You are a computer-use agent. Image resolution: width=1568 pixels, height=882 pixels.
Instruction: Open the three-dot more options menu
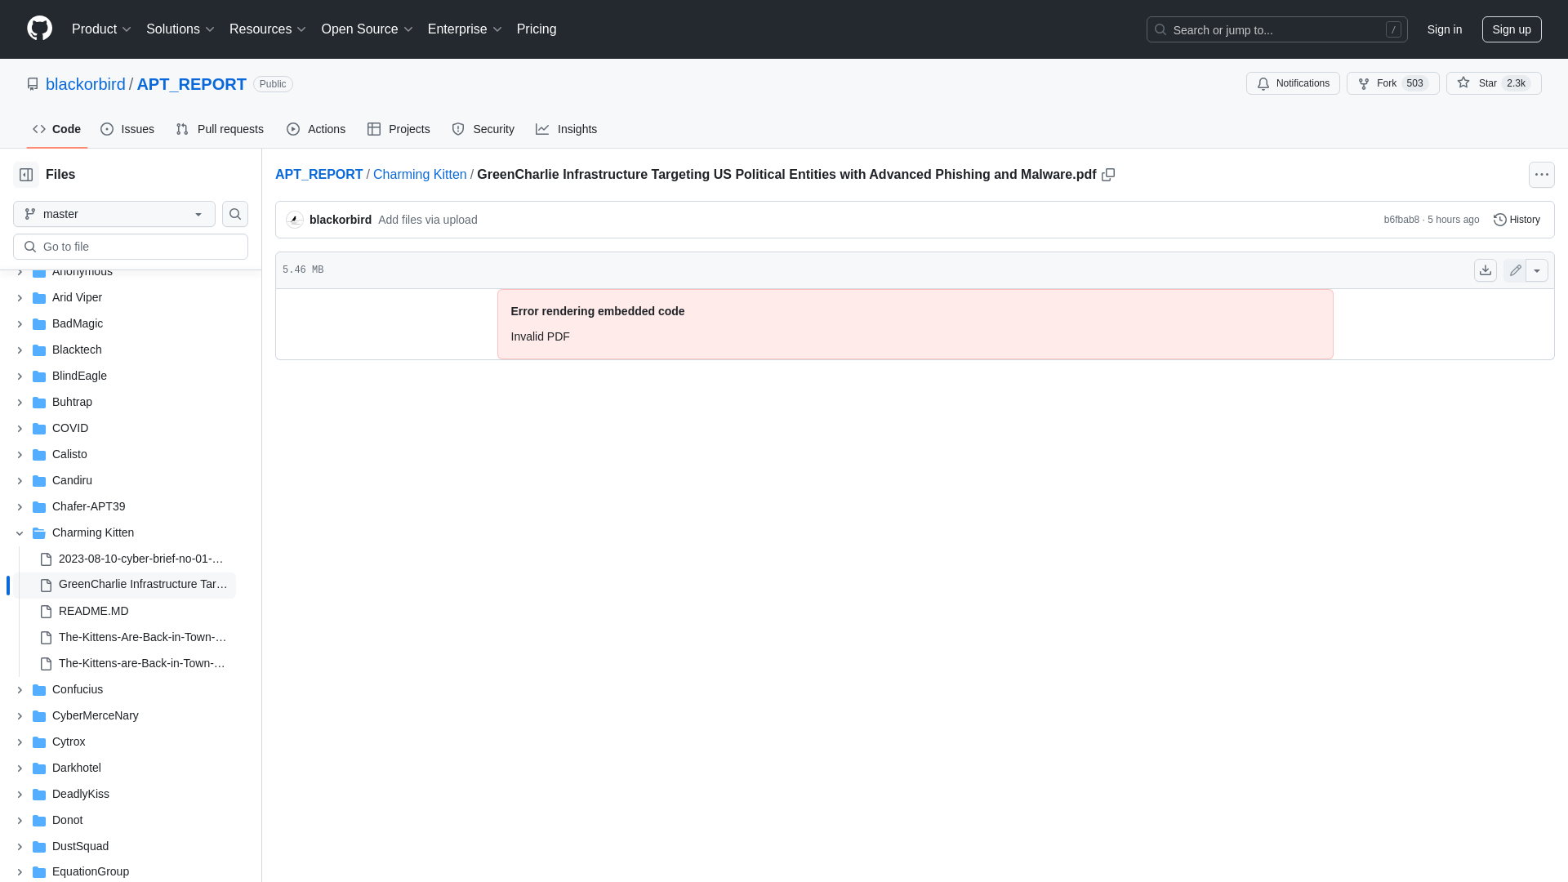1542,175
